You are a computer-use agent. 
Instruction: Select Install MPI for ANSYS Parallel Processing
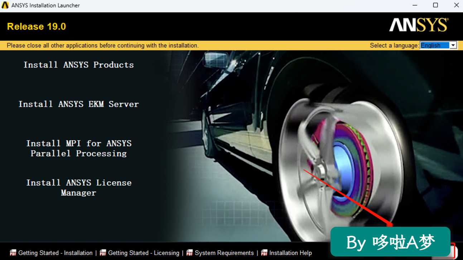79,149
